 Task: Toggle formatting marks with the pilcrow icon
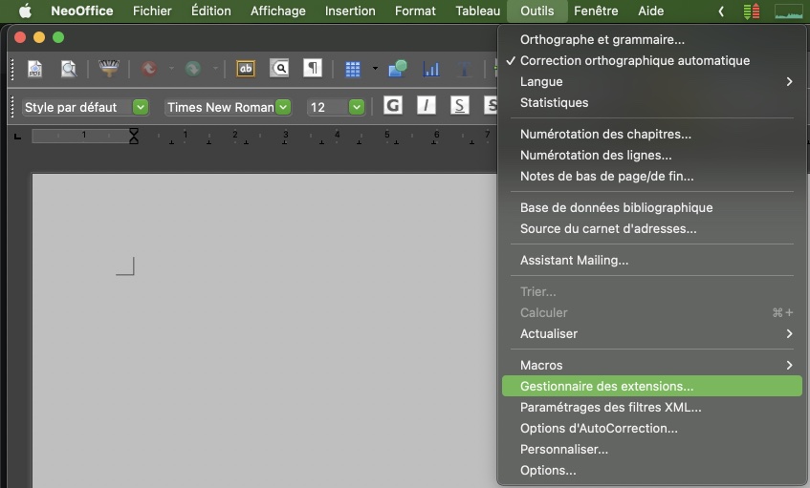click(x=312, y=69)
